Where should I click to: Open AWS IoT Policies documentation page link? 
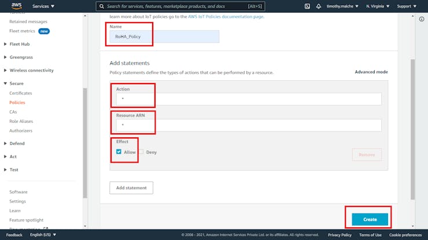coord(226,17)
